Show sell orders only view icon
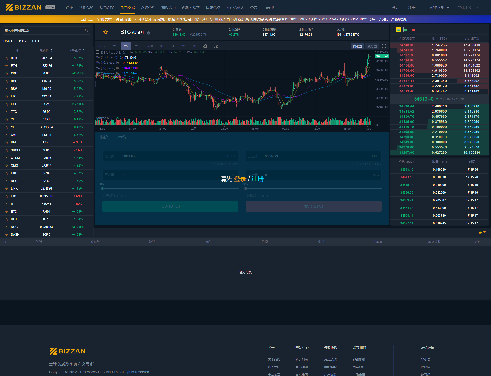Image resolution: width=491 pixels, height=376 pixels. (x=414, y=29)
